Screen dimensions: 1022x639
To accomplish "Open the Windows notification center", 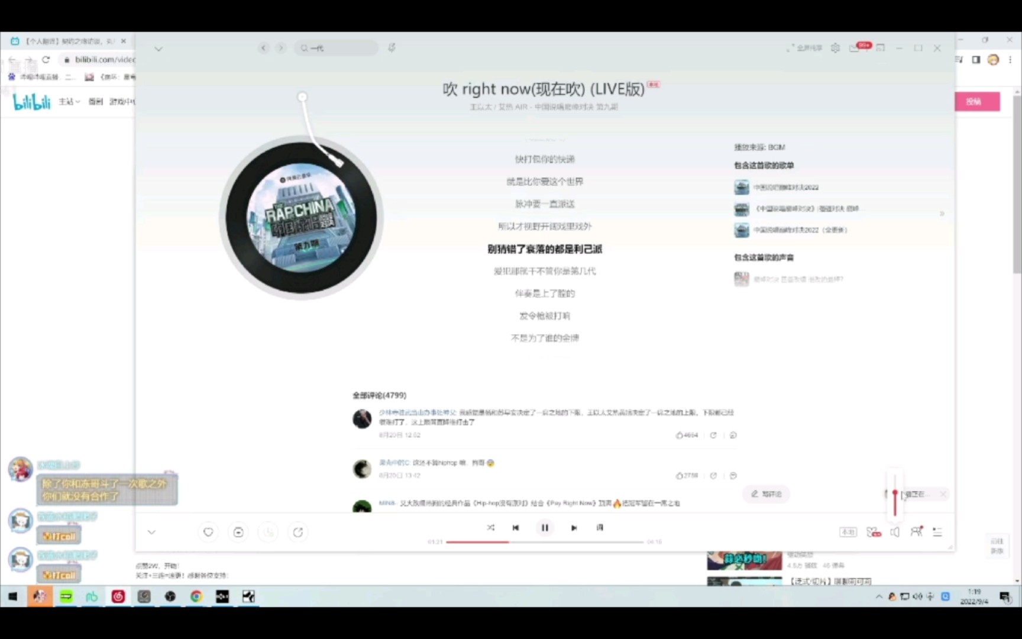I will point(1004,596).
